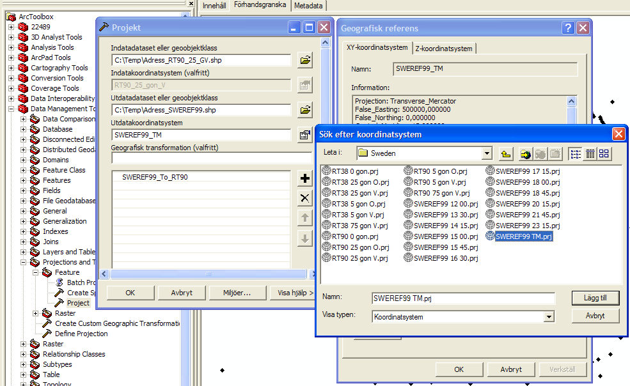630x386 pixels.
Task: Switch to list view icon
Action: pyautogui.click(x=576, y=153)
